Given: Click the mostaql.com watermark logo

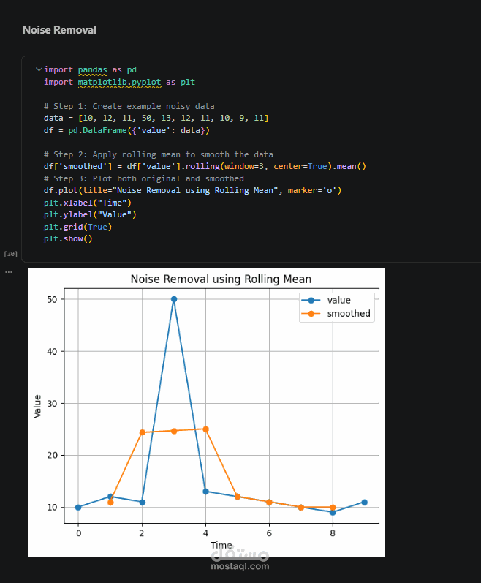Looking at the screenshot, I should (x=240, y=559).
